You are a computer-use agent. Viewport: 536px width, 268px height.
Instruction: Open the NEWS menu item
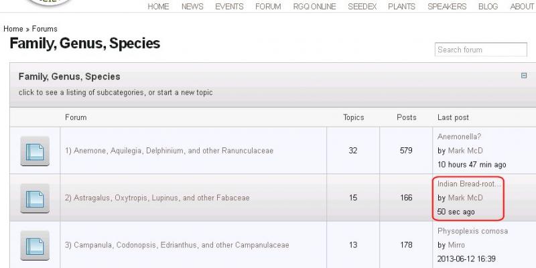[x=192, y=7]
